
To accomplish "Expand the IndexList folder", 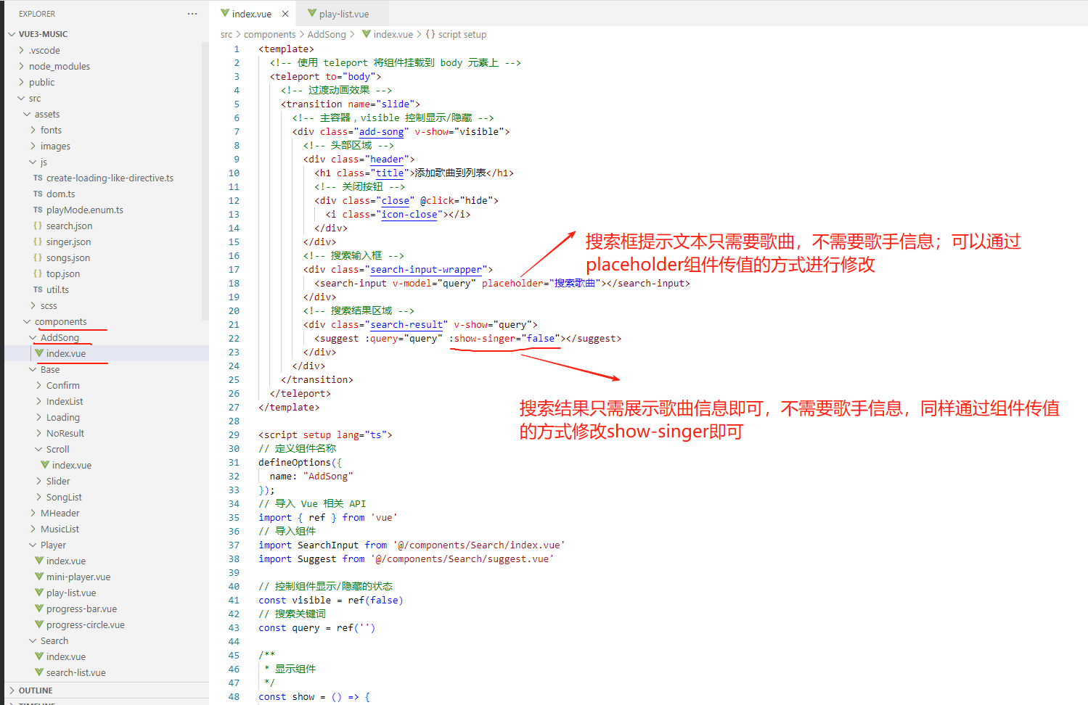I will point(39,401).
